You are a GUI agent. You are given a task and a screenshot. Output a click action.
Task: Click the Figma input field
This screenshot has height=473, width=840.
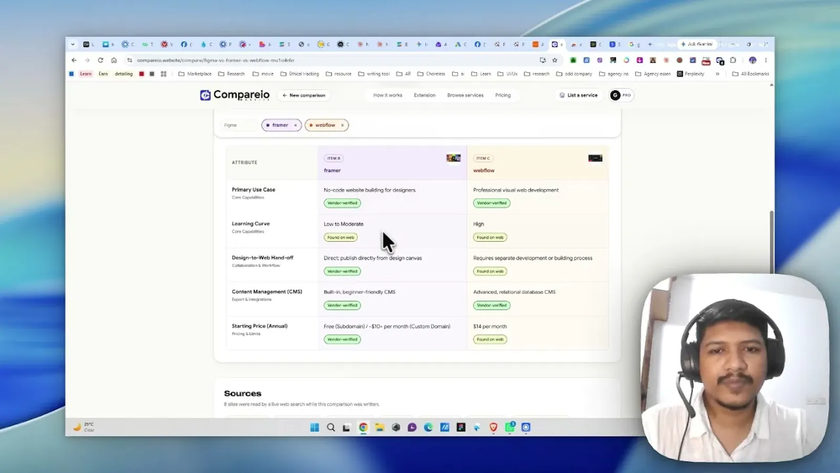(239, 125)
